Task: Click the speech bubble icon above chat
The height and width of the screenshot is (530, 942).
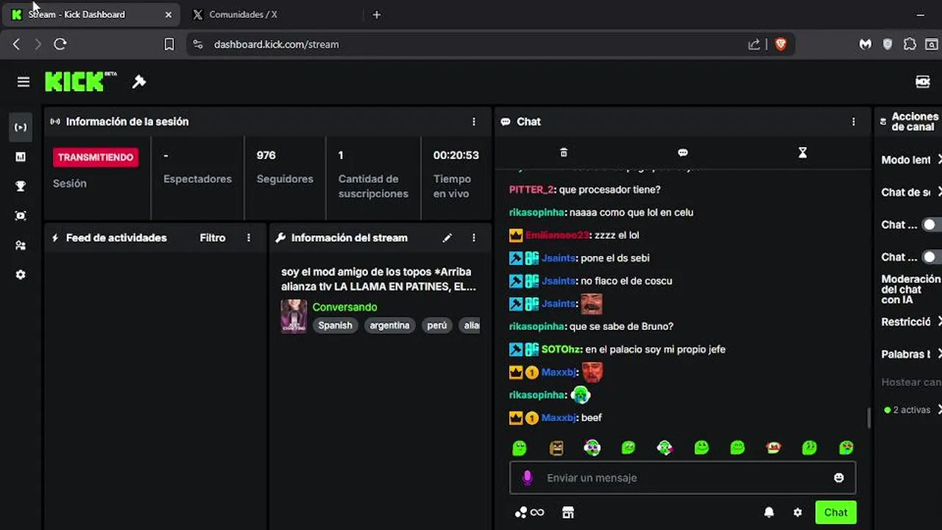Action: tap(683, 152)
